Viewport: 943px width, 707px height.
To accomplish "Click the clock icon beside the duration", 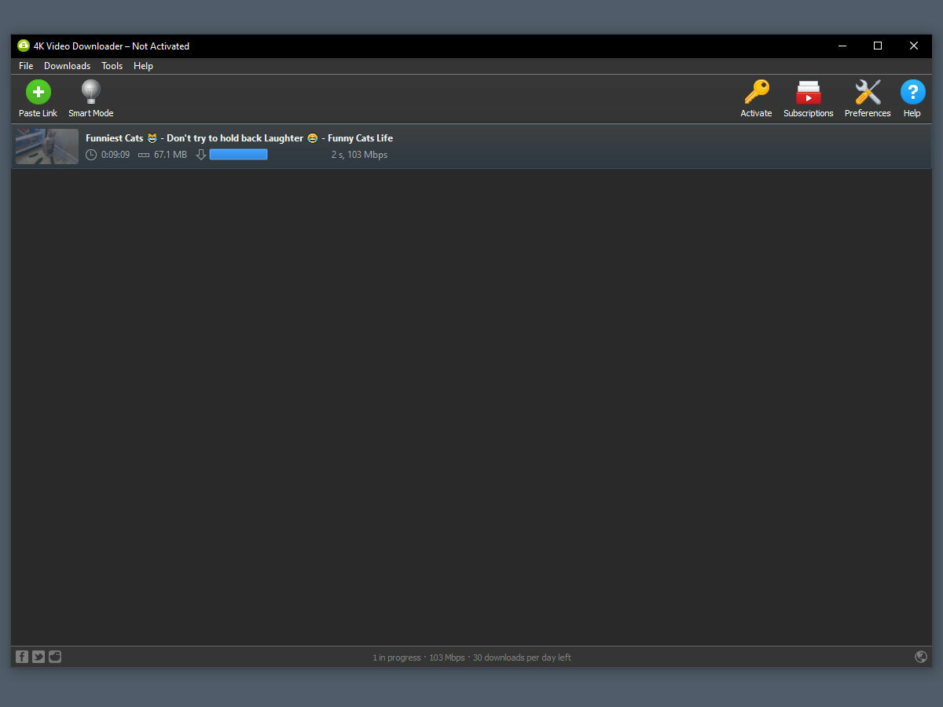I will click(91, 155).
